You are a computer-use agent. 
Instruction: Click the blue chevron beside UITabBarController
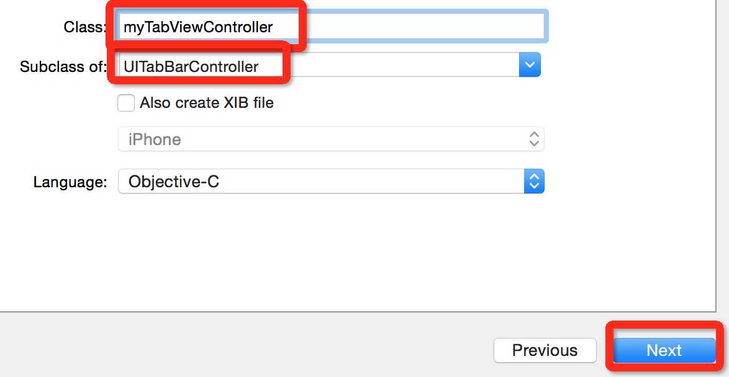(530, 64)
